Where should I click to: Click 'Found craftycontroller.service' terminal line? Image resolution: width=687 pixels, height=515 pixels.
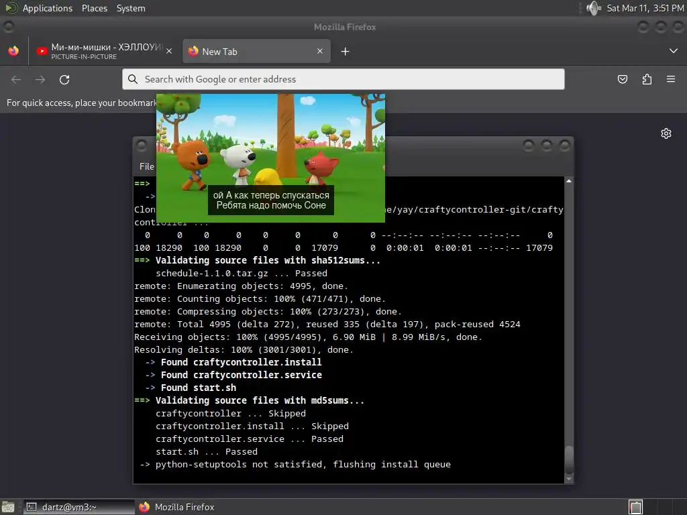pos(233,376)
